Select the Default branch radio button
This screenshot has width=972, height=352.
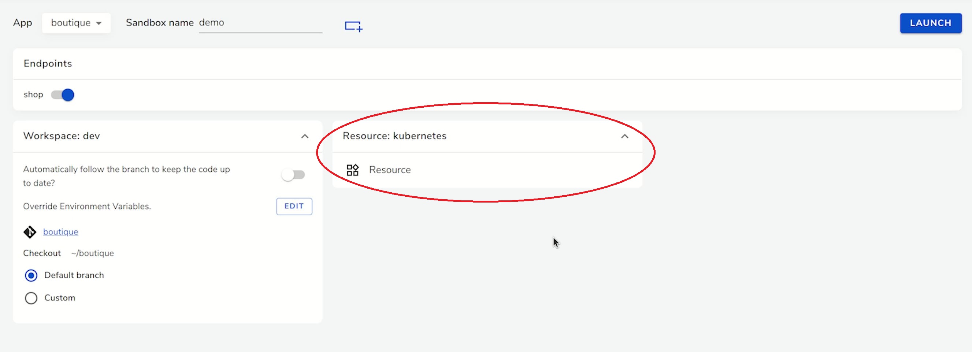click(x=31, y=275)
